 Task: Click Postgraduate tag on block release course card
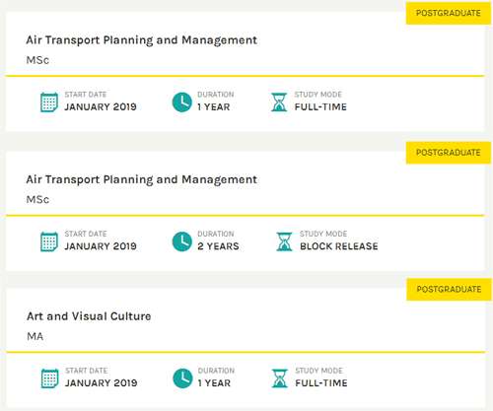tap(449, 153)
